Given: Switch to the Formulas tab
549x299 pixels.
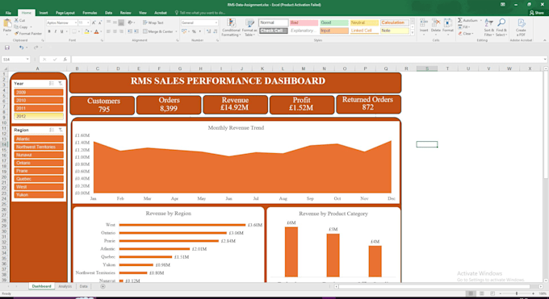Looking at the screenshot, I should [90, 13].
